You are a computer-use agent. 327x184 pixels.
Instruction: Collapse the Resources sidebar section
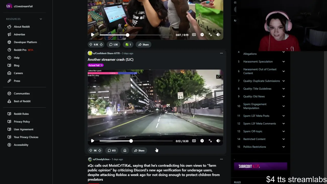41,19
